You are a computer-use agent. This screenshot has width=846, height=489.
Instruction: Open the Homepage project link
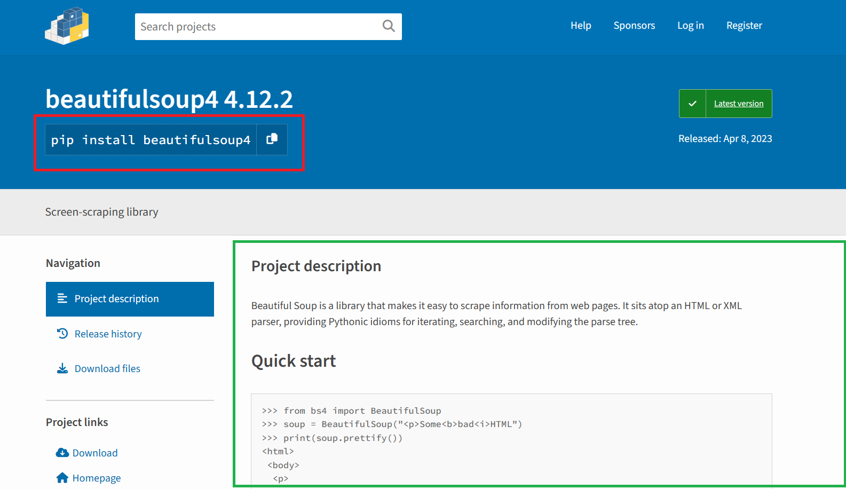[97, 478]
